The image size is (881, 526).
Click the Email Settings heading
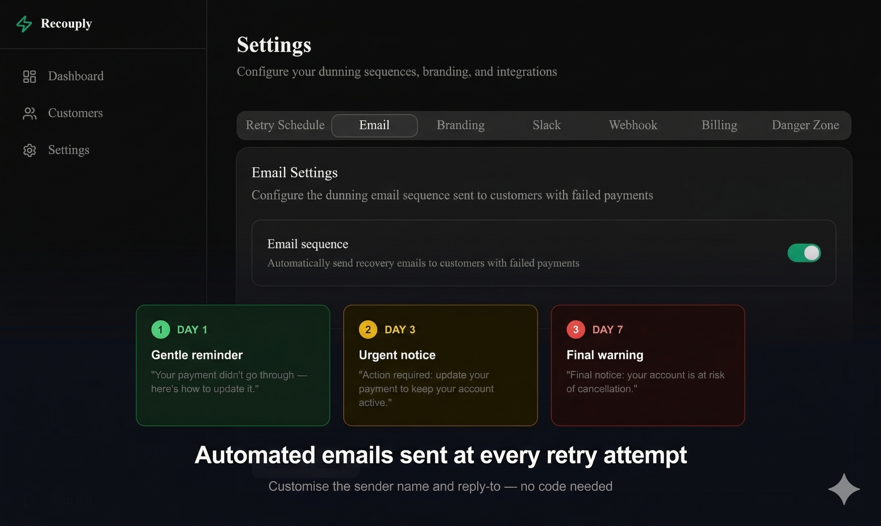294,173
